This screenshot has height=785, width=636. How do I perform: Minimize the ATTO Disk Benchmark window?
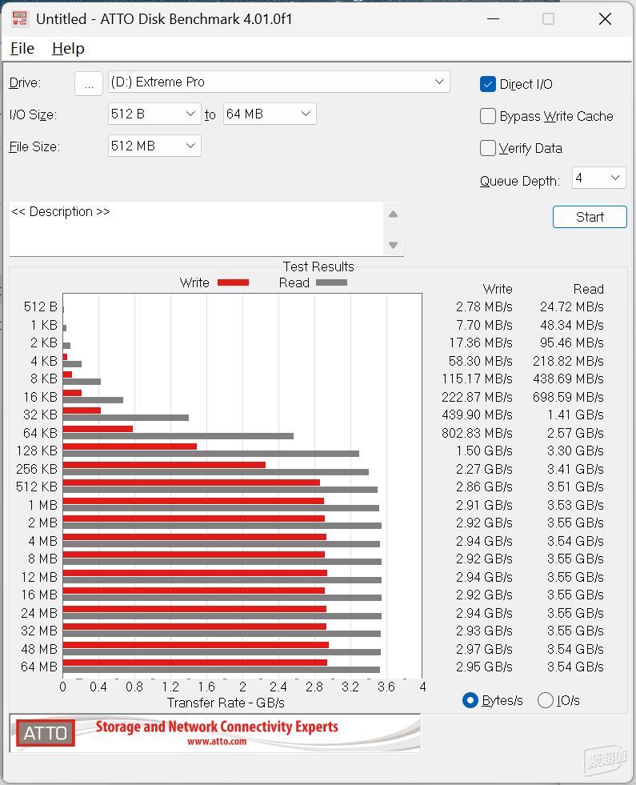click(x=494, y=19)
